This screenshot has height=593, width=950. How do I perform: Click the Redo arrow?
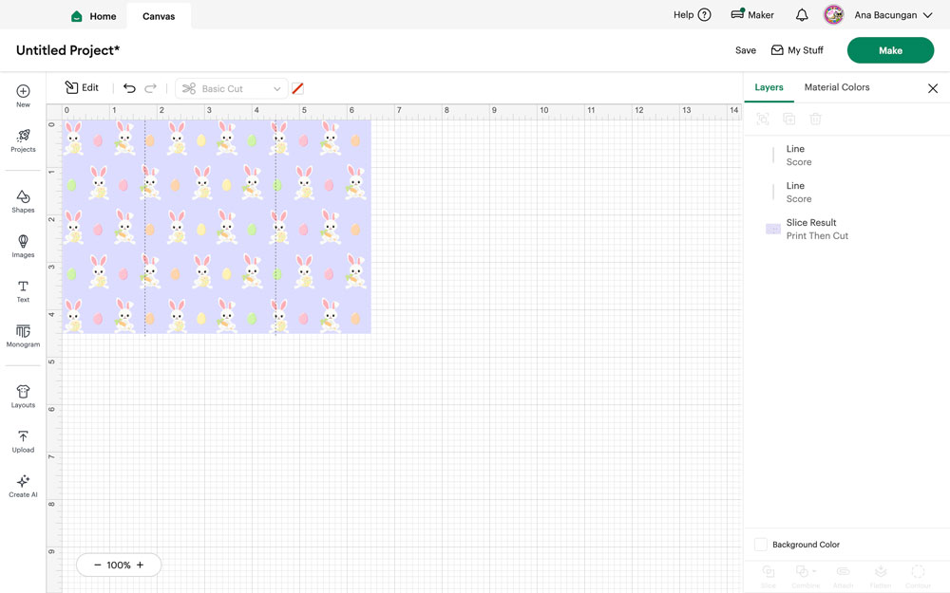click(150, 88)
